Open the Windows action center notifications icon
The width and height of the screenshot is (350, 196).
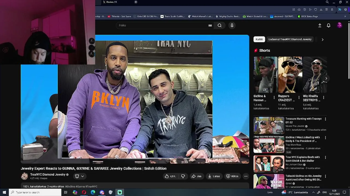pos(345,192)
